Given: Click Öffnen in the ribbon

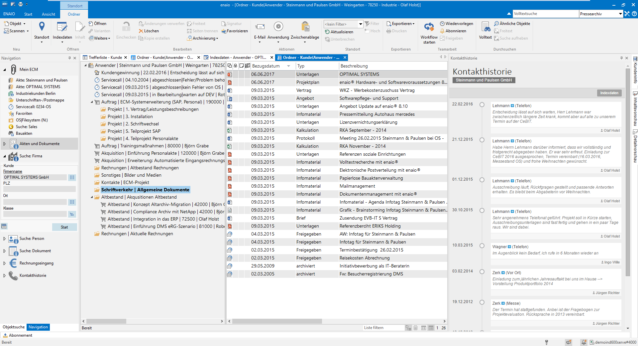Looking at the screenshot, I should [x=97, y=24].
